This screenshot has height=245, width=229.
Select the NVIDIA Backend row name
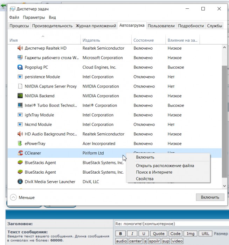[x=40, y=96]
